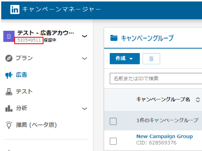This screenshot has width=202, height=151.
Task: Expand the account switcher chevron
Action: tap(85, 36)
